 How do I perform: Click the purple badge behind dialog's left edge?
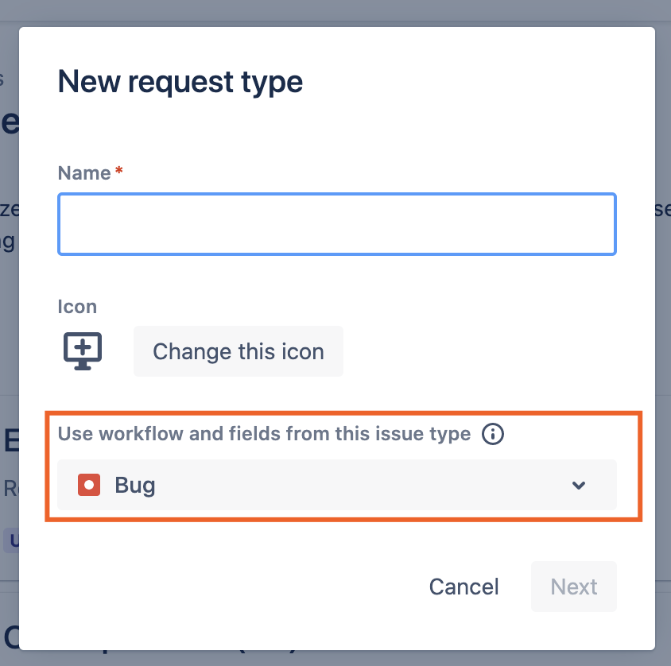(11, 540)
